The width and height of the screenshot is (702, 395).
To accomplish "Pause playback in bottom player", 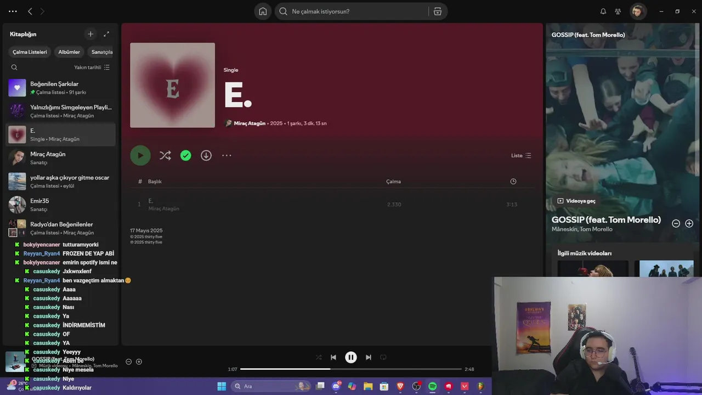I will (351, 357).
